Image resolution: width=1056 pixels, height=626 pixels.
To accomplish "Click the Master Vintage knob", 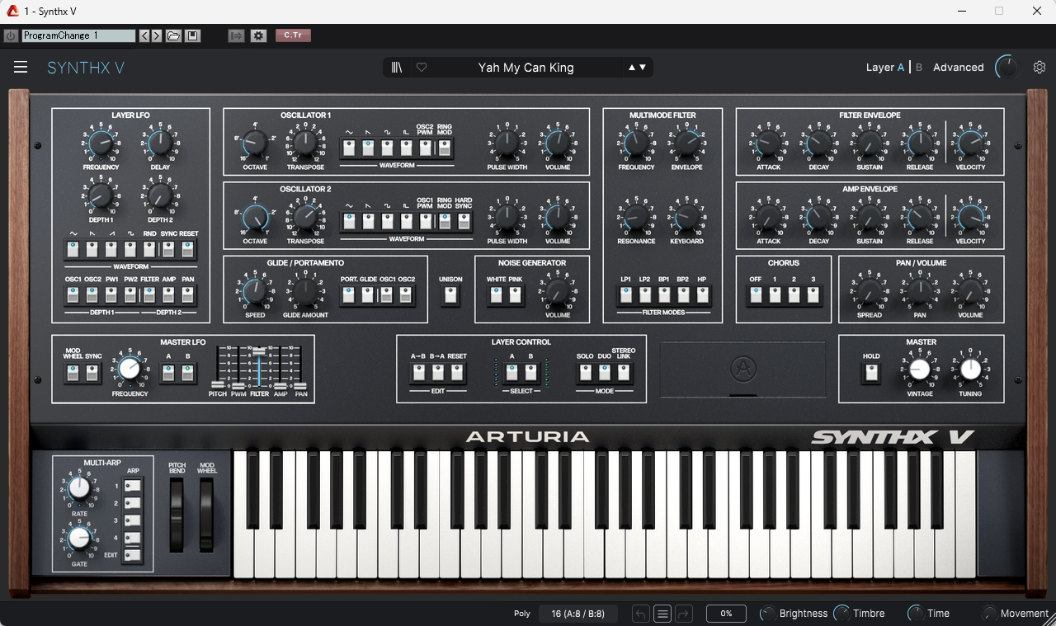I will pos(920,370).
